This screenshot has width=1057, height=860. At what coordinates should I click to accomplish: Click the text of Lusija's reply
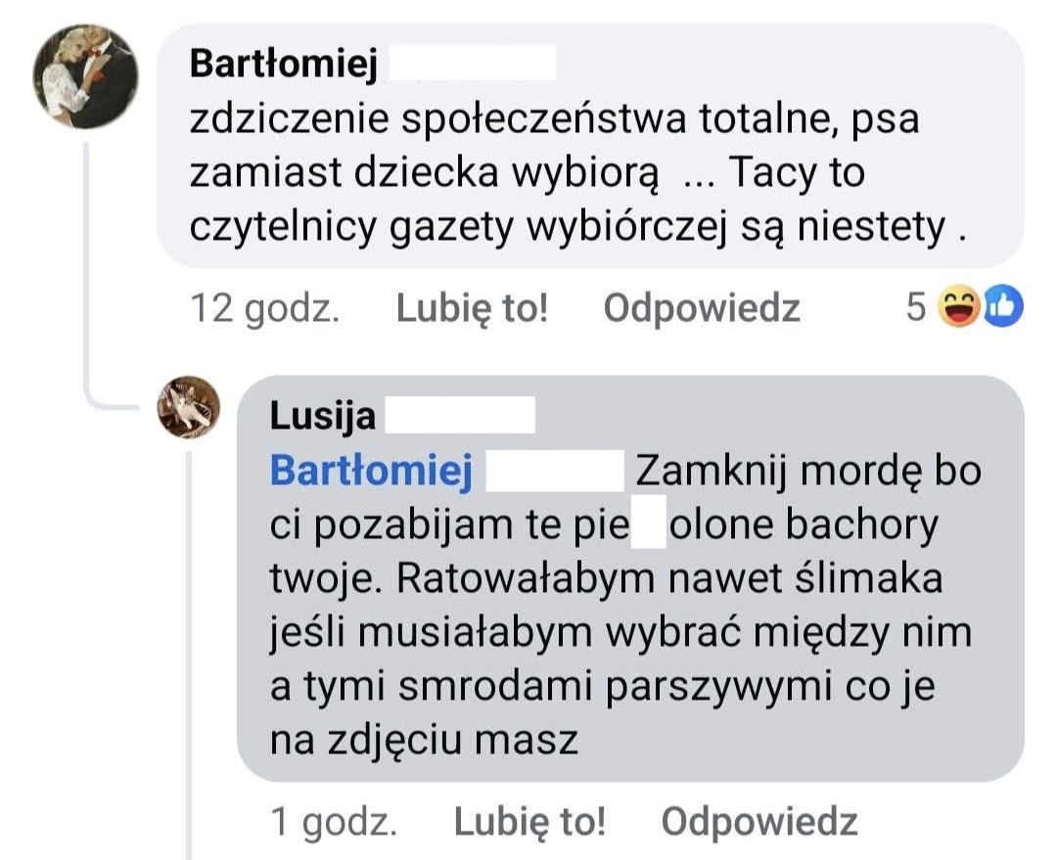pos(607,633)
